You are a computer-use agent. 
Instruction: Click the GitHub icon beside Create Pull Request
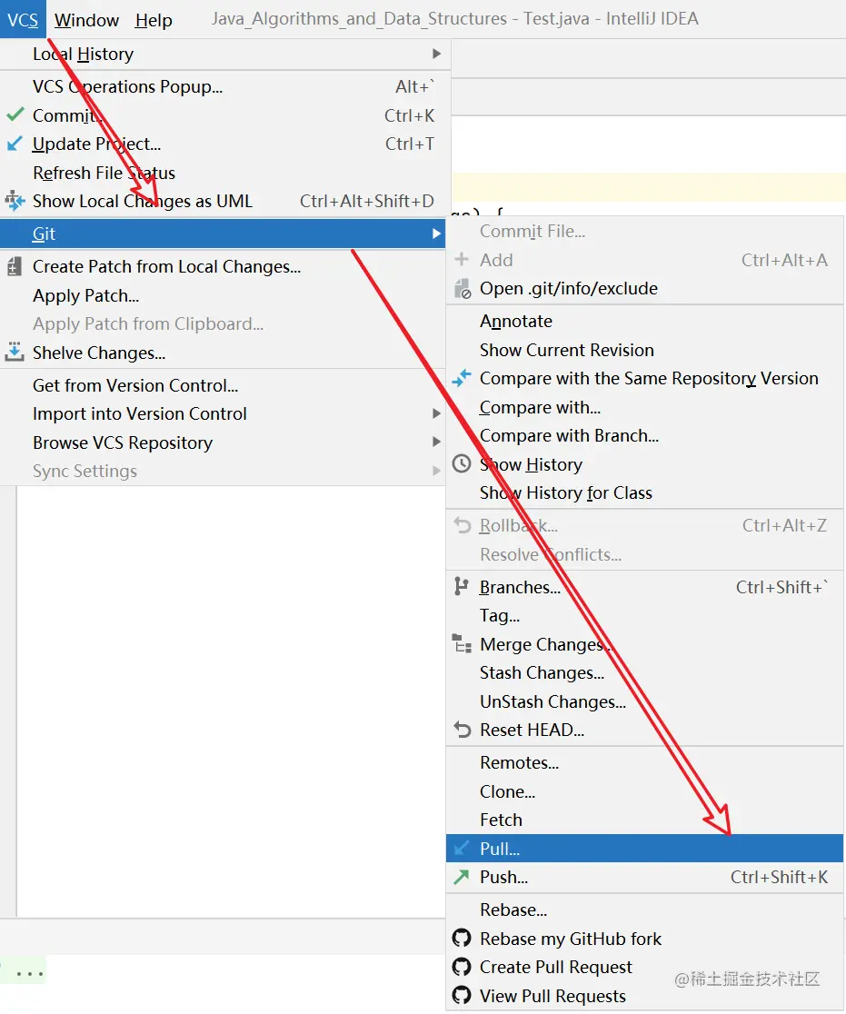pos(462,967)
